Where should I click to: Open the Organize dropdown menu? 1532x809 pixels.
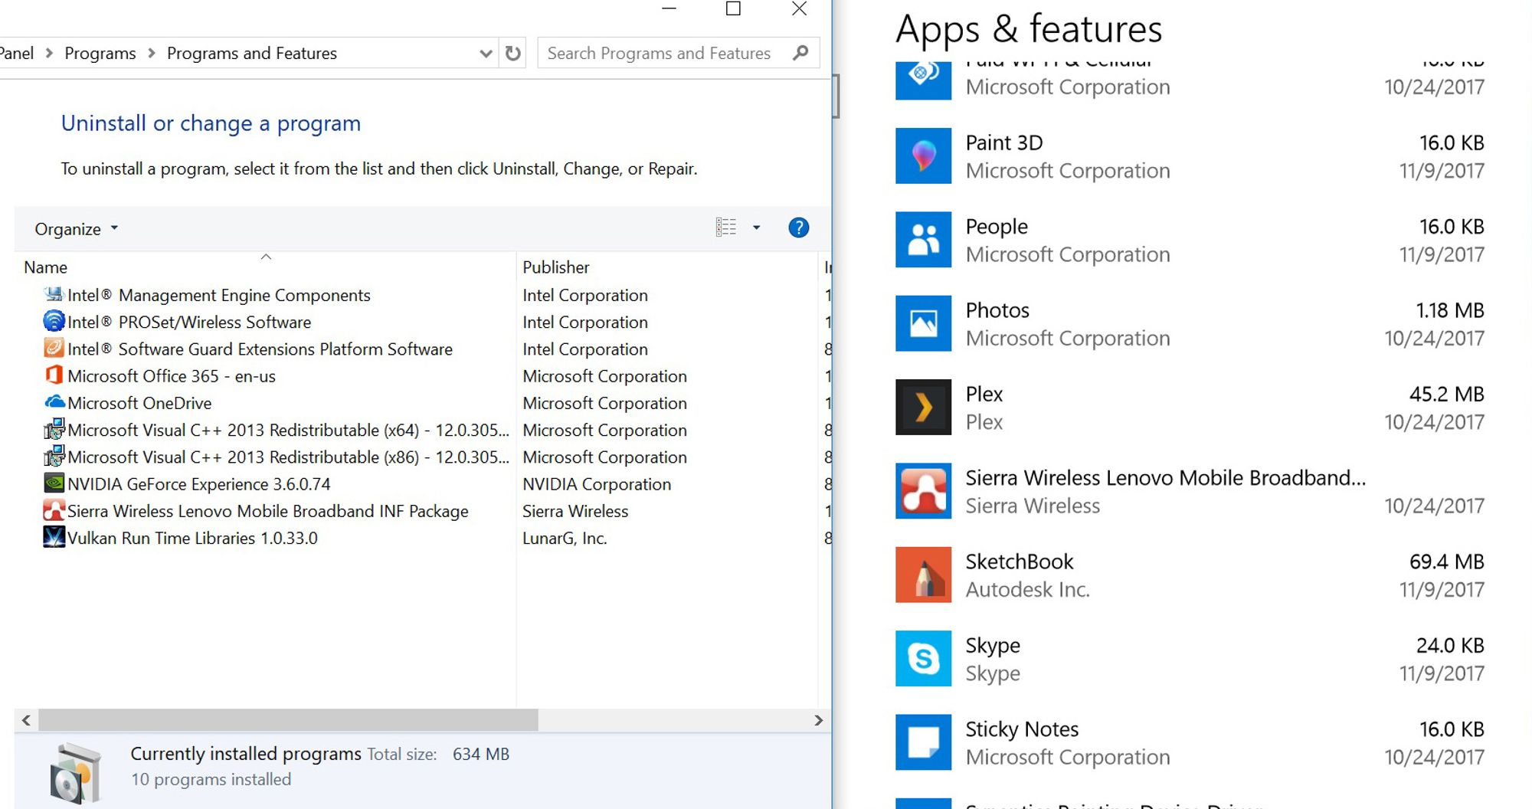76,229
